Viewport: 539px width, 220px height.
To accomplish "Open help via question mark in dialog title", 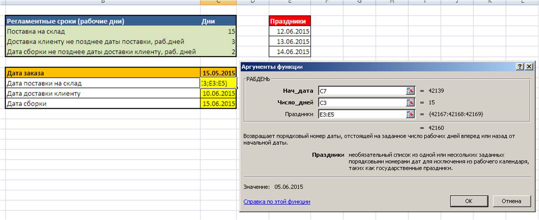I will (x=520, y=67).
